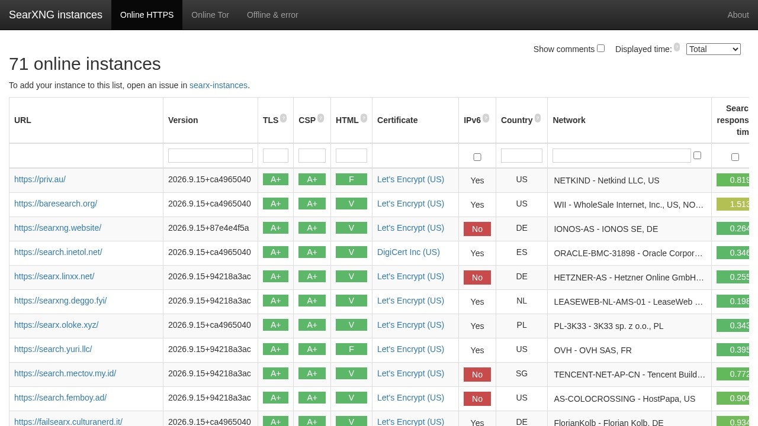Visit the https://baresearch.org/ instance
The height and width of the screenshot is (426, 758).
(56, 204)
